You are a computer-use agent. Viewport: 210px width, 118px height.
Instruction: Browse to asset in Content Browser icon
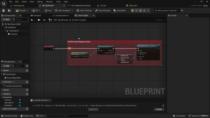(10, 10)
